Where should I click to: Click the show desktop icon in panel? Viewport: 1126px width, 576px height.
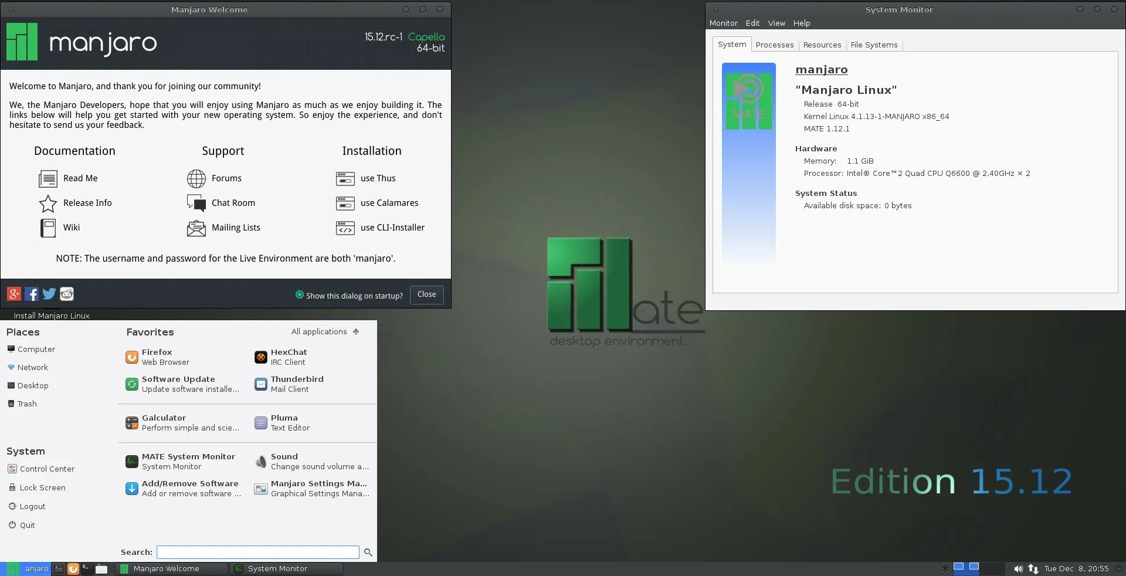(x=59, y=569)
